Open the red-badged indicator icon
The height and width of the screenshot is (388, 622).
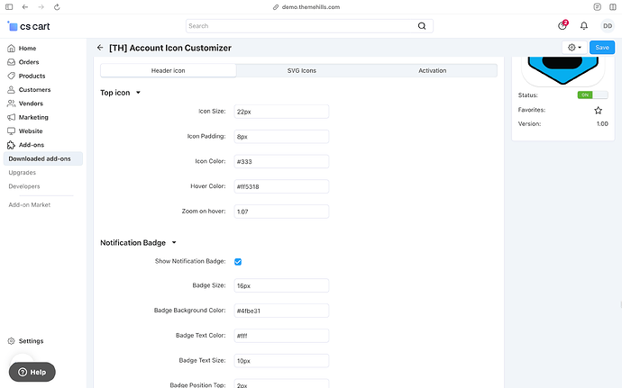point(563,25)
